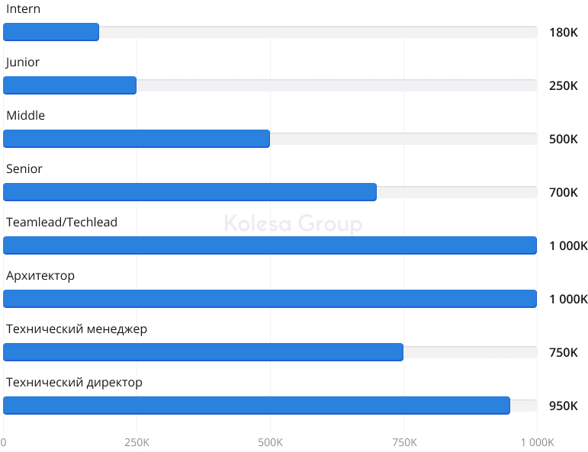Click the 950K value label
This screenshot has height=452, width=588.
pyautogui.click(x=564, y=406)
